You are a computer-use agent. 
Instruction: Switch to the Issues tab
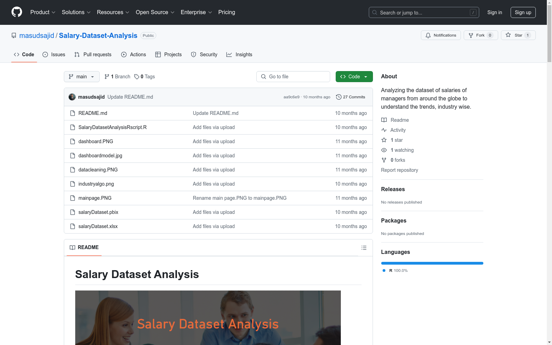pyautogui.click(x=54, y=55)
